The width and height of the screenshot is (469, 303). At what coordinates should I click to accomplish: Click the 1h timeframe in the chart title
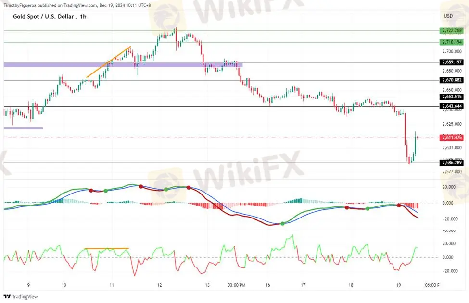click(83, 16)
